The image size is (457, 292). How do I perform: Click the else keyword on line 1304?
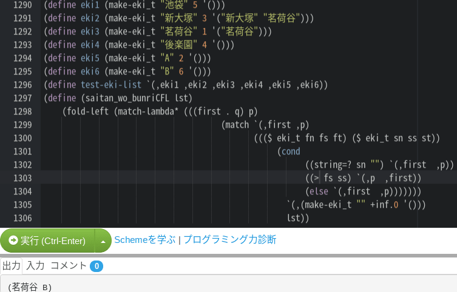tap(319, 191)
